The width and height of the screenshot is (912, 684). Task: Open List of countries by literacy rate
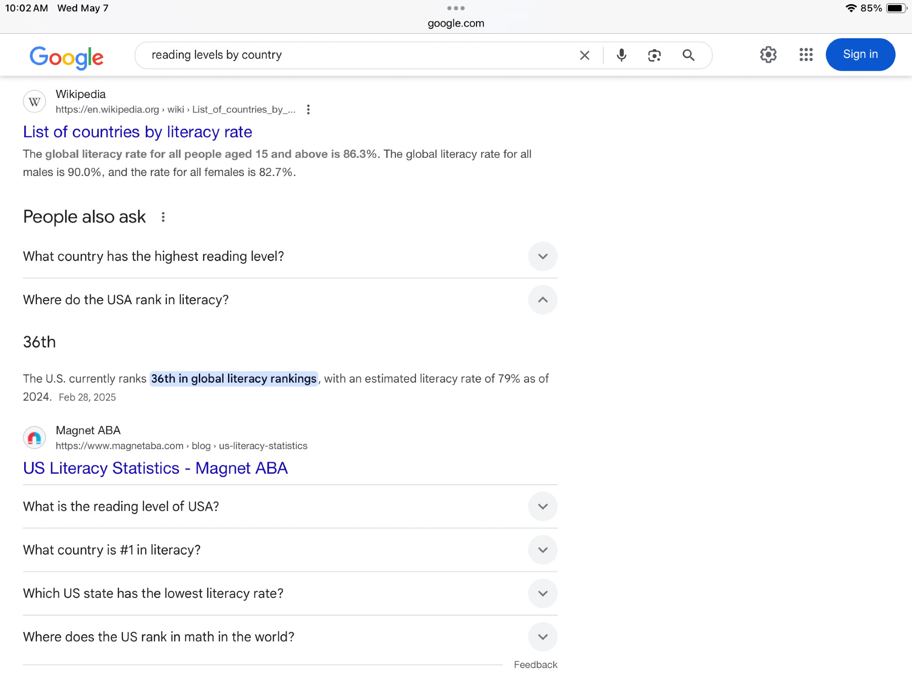[x=137, y=132]
